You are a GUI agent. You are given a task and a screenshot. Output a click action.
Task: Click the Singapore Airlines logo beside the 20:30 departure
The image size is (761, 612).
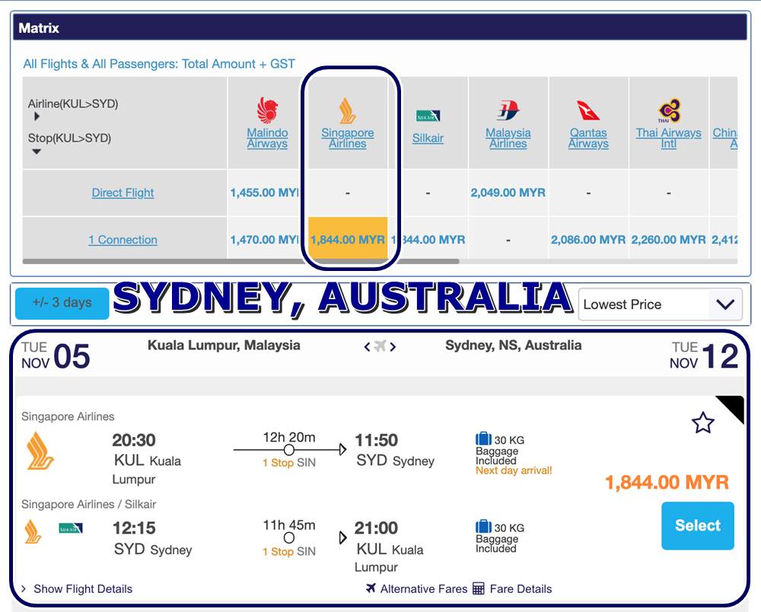(x=40, y=451)
